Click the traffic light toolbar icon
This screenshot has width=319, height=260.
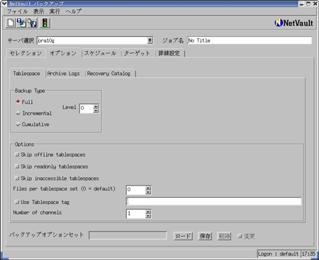pyautogui.click(x=45, y=23)
